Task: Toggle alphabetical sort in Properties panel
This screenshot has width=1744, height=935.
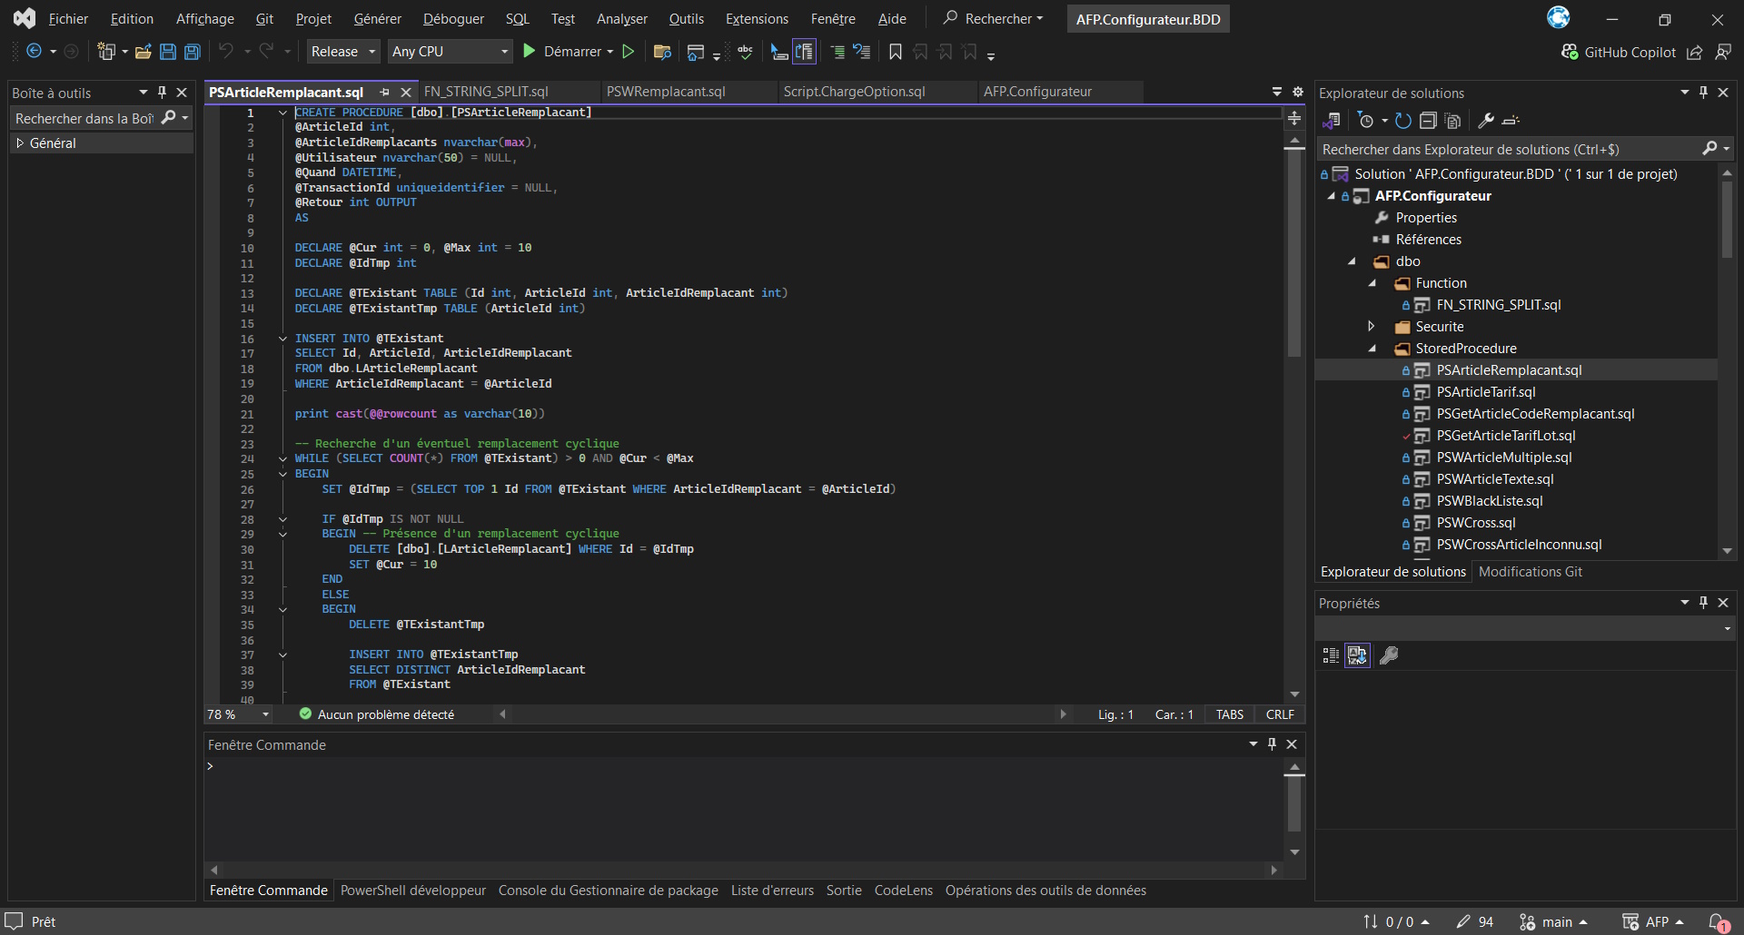Action: (1357, 655)
